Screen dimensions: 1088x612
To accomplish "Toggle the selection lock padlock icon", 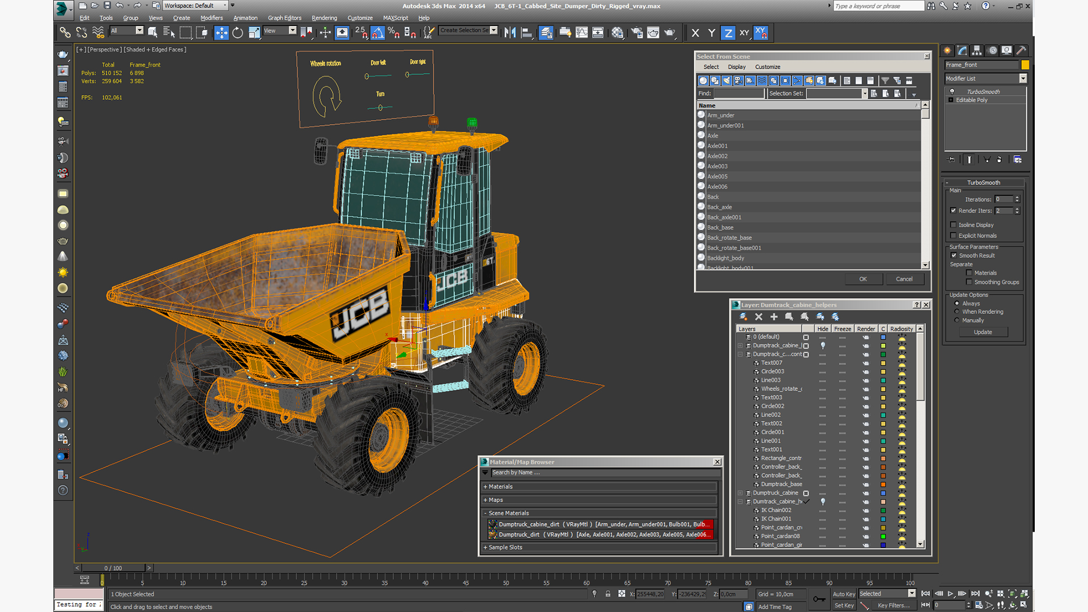I will (607, 594).
